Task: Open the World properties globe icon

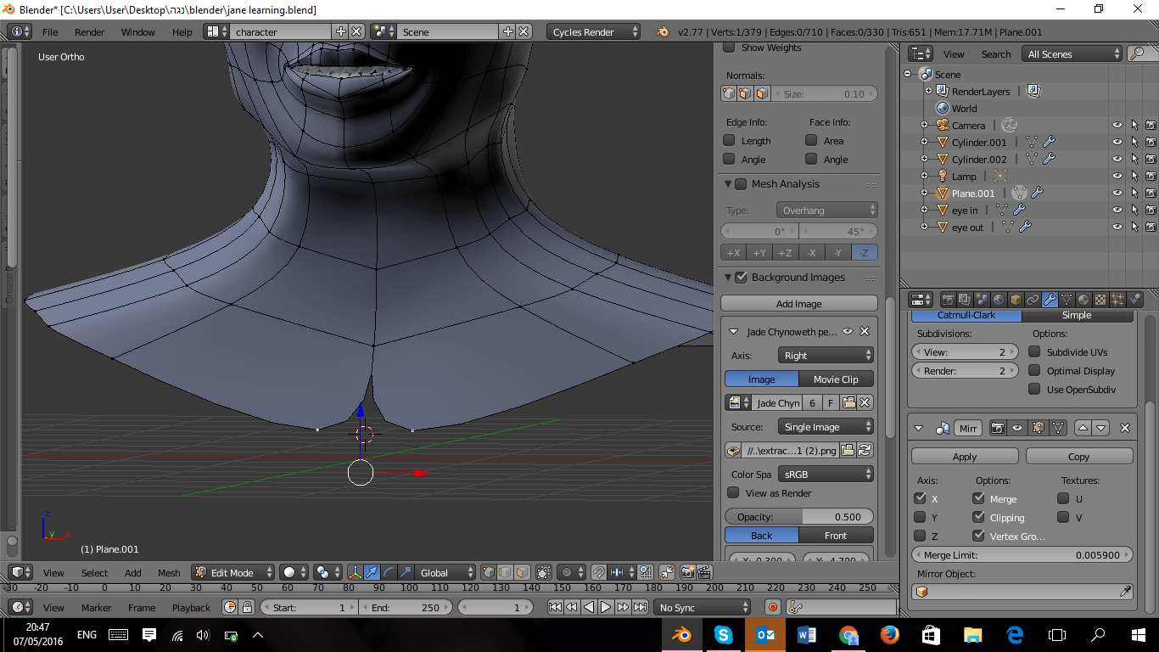Action: pyautogui.click(x=999, y=299)
